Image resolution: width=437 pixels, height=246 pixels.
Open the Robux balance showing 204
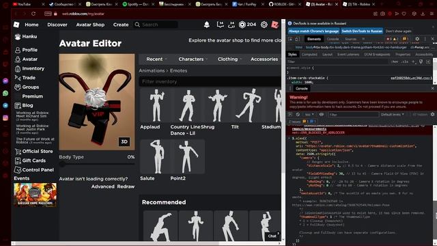pyautogui.click(x=247, y=25)
